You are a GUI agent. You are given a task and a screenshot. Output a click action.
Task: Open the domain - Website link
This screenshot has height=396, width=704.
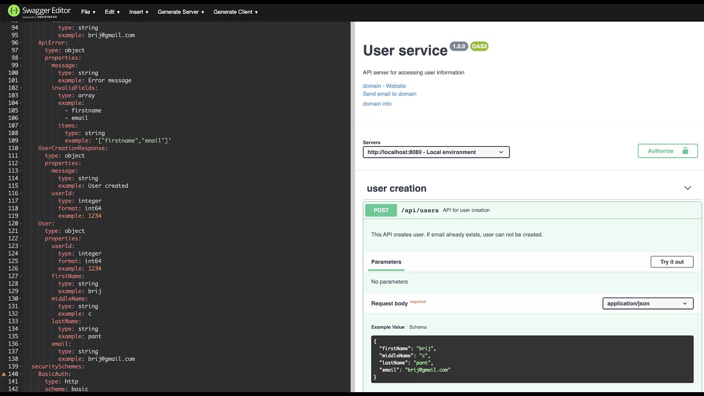pos(384,86)
